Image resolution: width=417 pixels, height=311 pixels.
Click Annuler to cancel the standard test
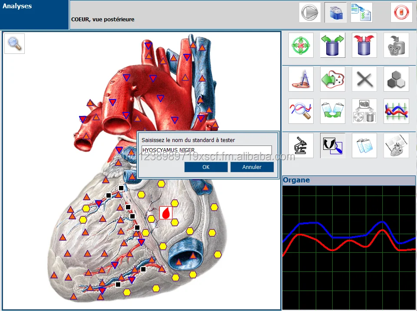252,166
